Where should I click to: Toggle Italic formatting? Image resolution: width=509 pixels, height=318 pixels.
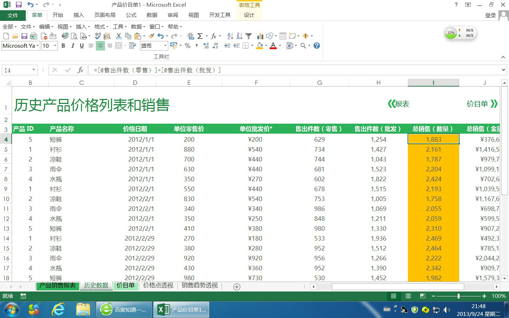tap(72, 46)
